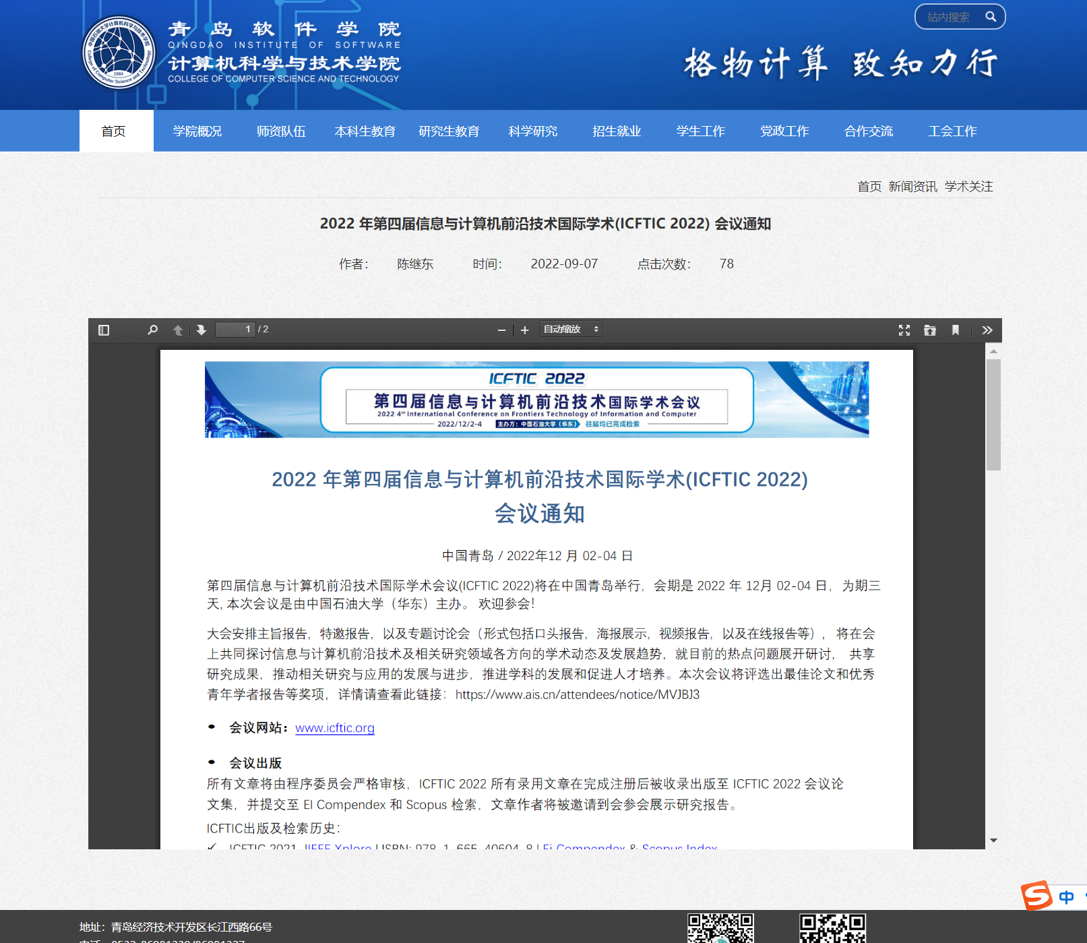Viewport: 1087px width, 943px height.
Task: Open file in PDF viewer toolbar
Action: (x=930, y=330)
